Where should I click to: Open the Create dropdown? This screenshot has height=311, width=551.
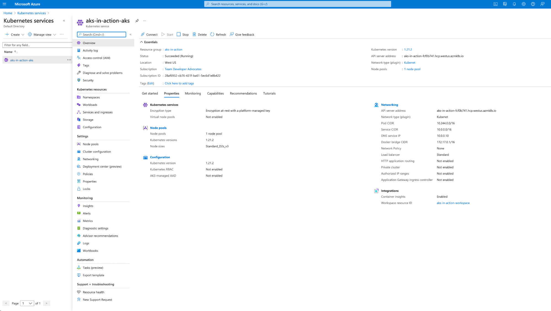[x=15, y=34]
